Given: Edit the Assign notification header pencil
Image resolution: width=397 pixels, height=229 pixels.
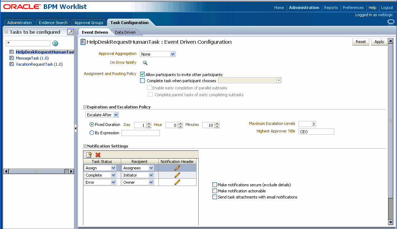Looking at the screenshot, I should click(x=177, y=168).
